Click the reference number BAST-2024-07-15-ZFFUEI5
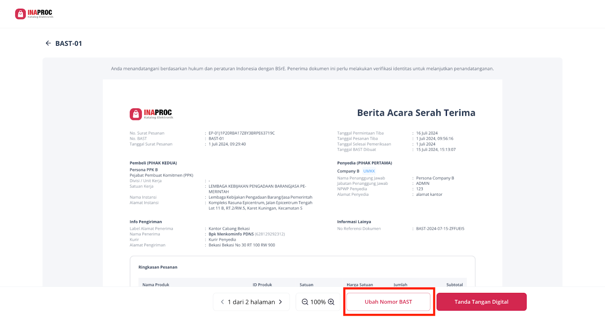This screenshot has height=317, width=605. [440, 229]
